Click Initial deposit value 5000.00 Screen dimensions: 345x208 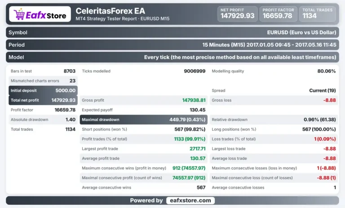click(x=65, y=90)
